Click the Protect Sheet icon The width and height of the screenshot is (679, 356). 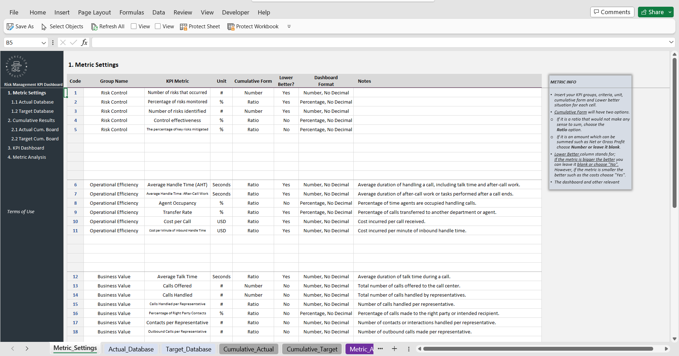pos(184,27)
